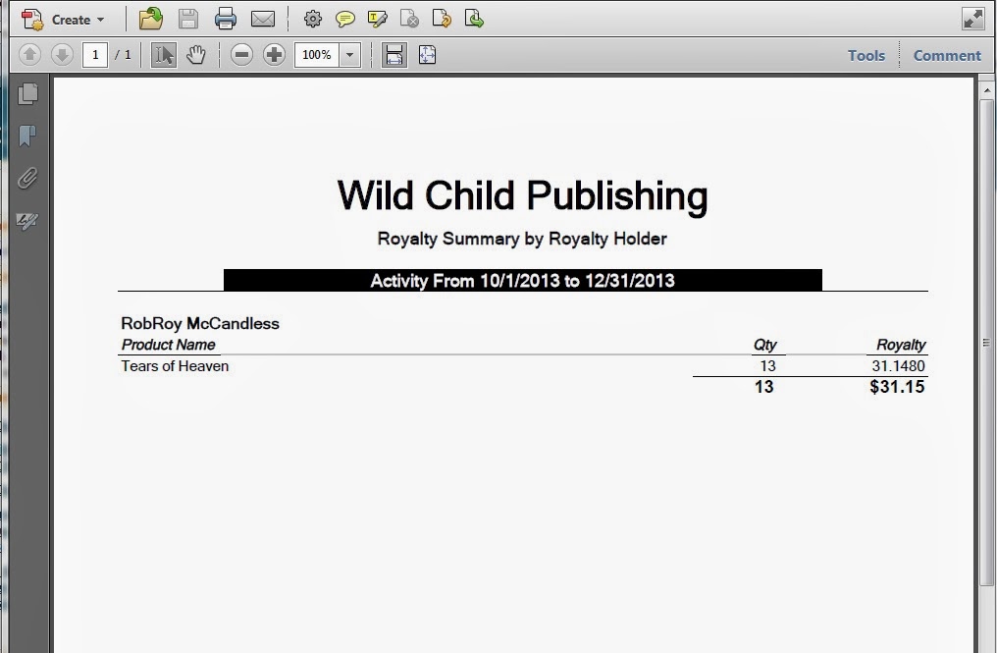Add a sticky note comment
The image size is (997, 653).
point(344,19)
